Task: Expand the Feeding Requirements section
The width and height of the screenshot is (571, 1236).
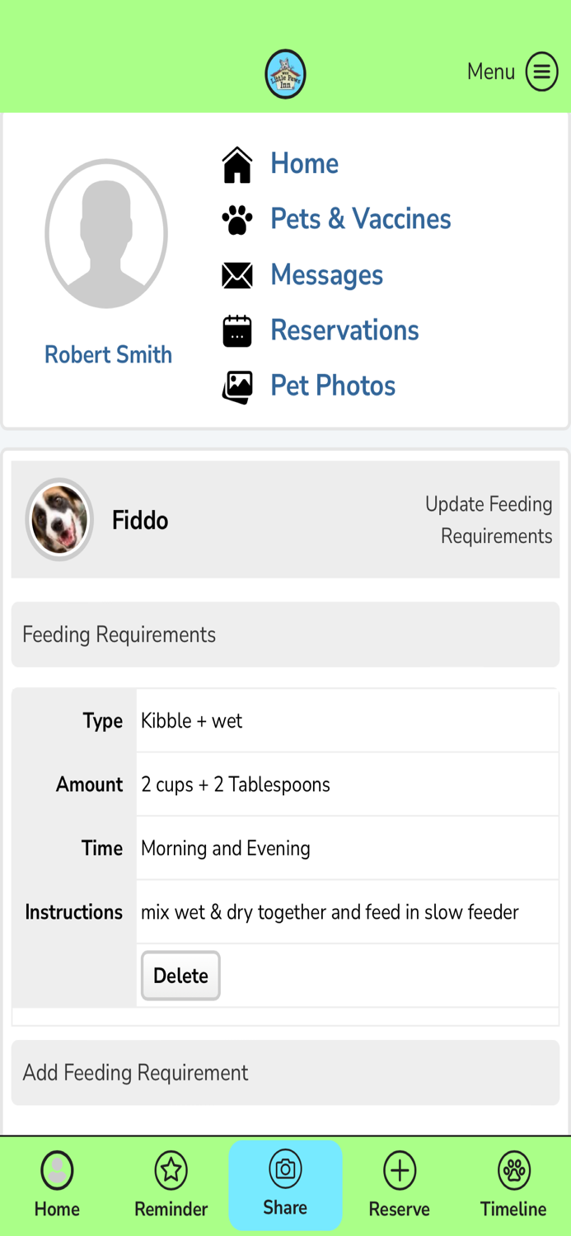Action: (285, 634)
